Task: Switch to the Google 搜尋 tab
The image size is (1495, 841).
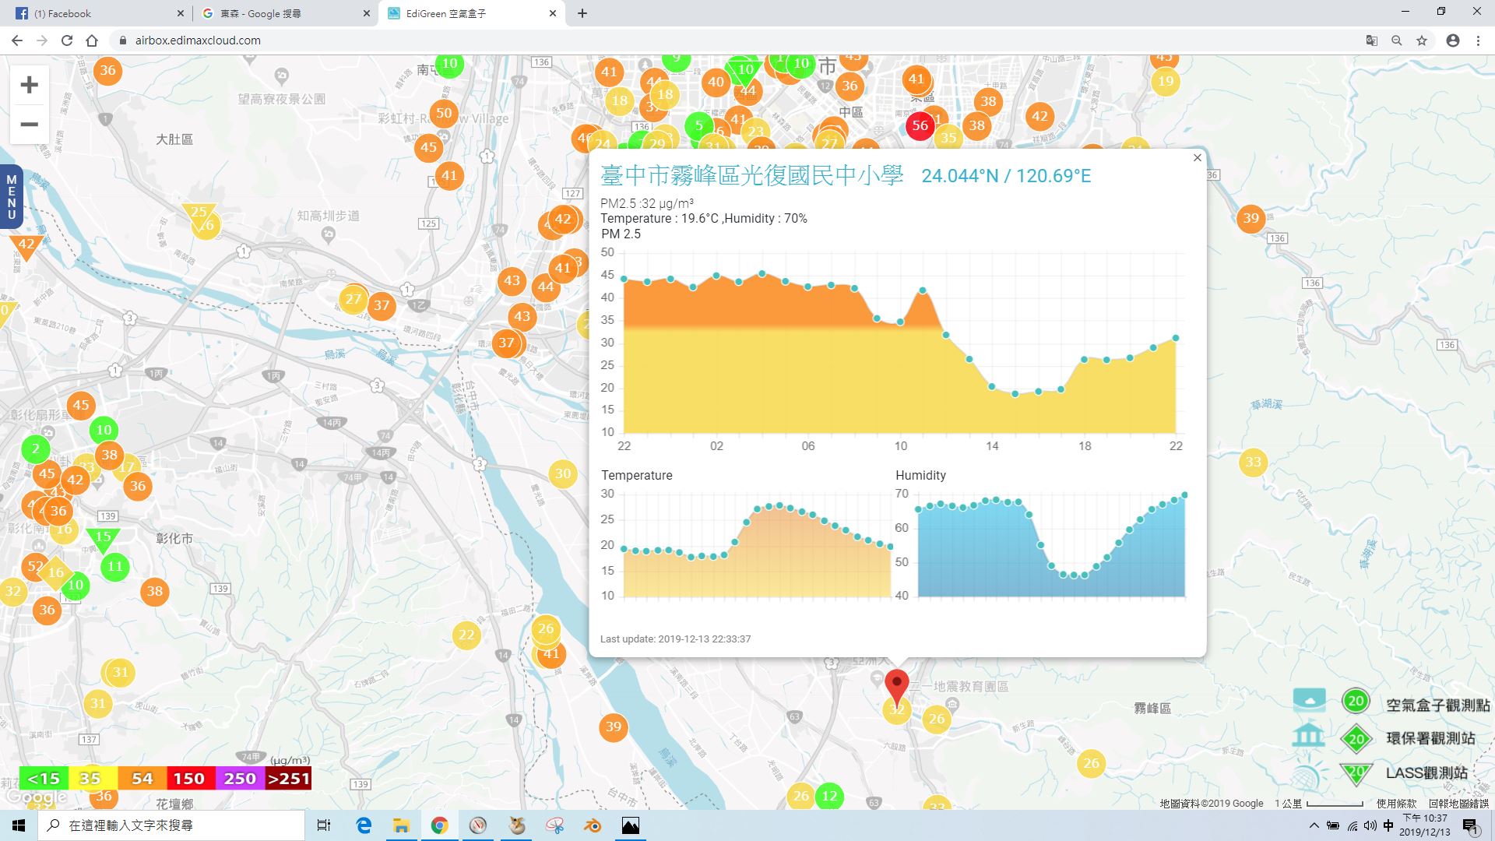Action: 285,13
